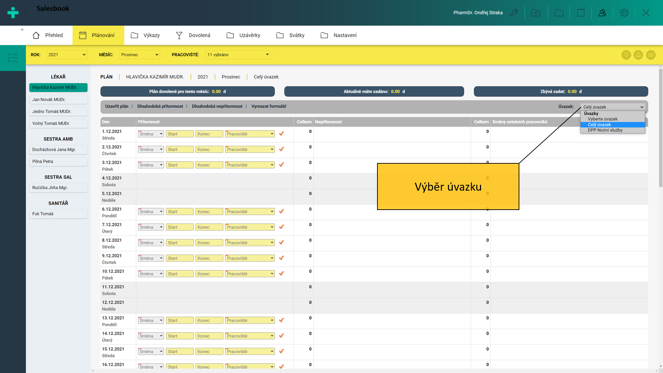The image size is (663, 373).
Task: Select Jan Novák MUDr. from list
Action: point(58,99)
